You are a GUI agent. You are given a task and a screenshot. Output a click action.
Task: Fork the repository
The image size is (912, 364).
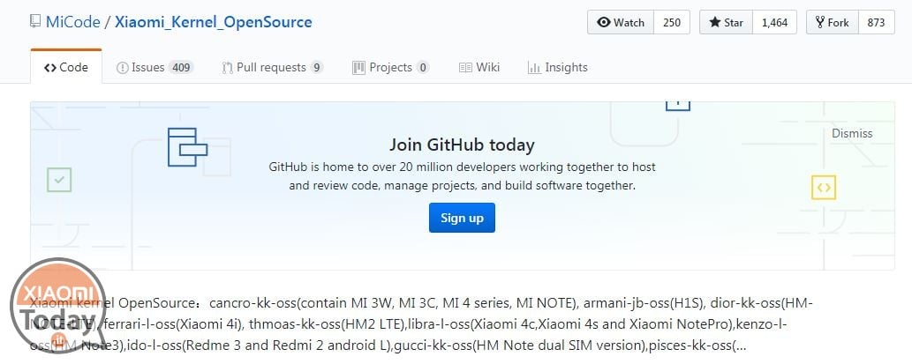point(833,23)
